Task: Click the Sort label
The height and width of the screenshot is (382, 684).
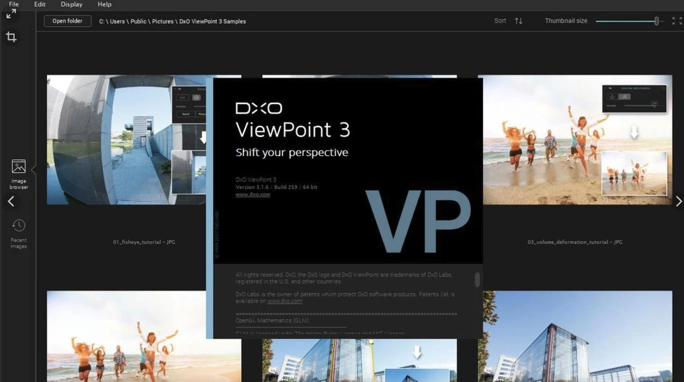Action: (x=500, y=21)
